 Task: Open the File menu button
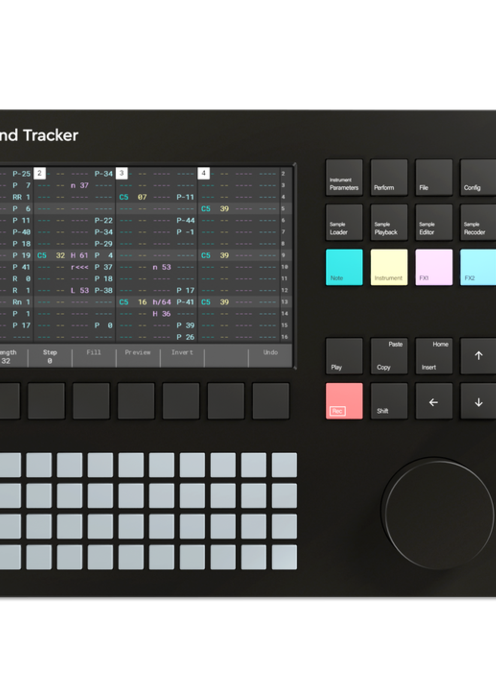(434, 178)
